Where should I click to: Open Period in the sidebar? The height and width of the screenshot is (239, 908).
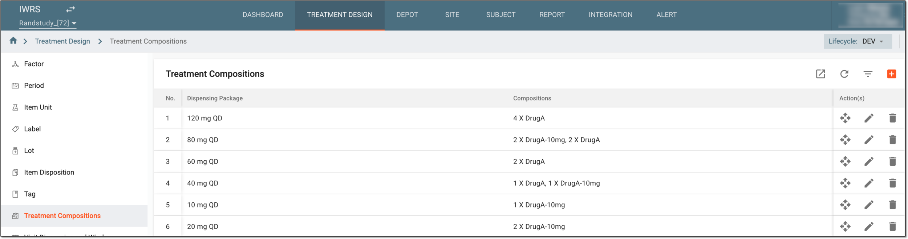(74, 86)
